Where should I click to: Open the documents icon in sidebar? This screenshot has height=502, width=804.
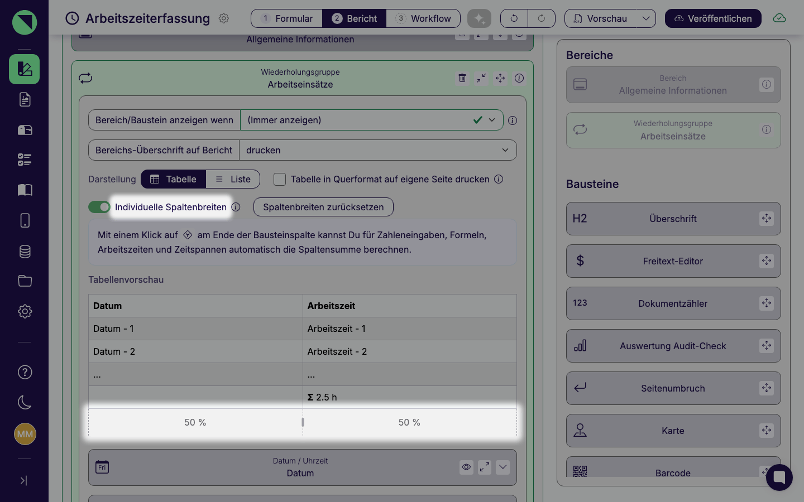(25, 99)
